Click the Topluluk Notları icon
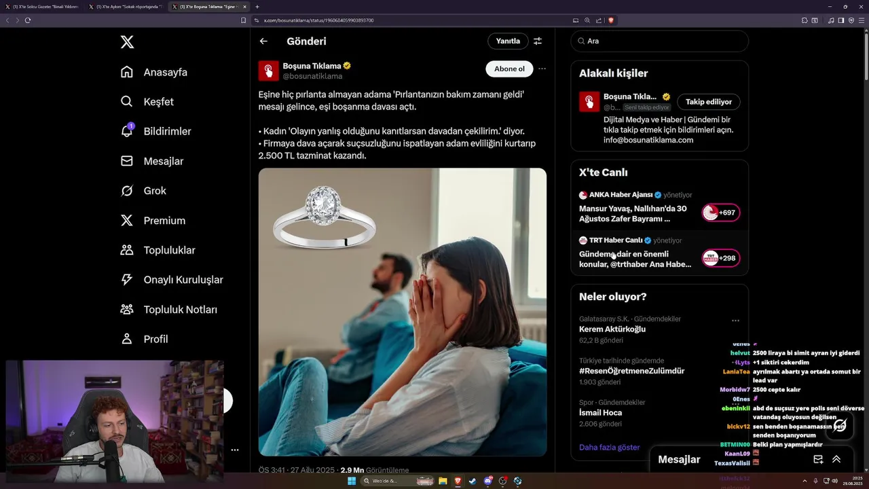 point(127,309)
